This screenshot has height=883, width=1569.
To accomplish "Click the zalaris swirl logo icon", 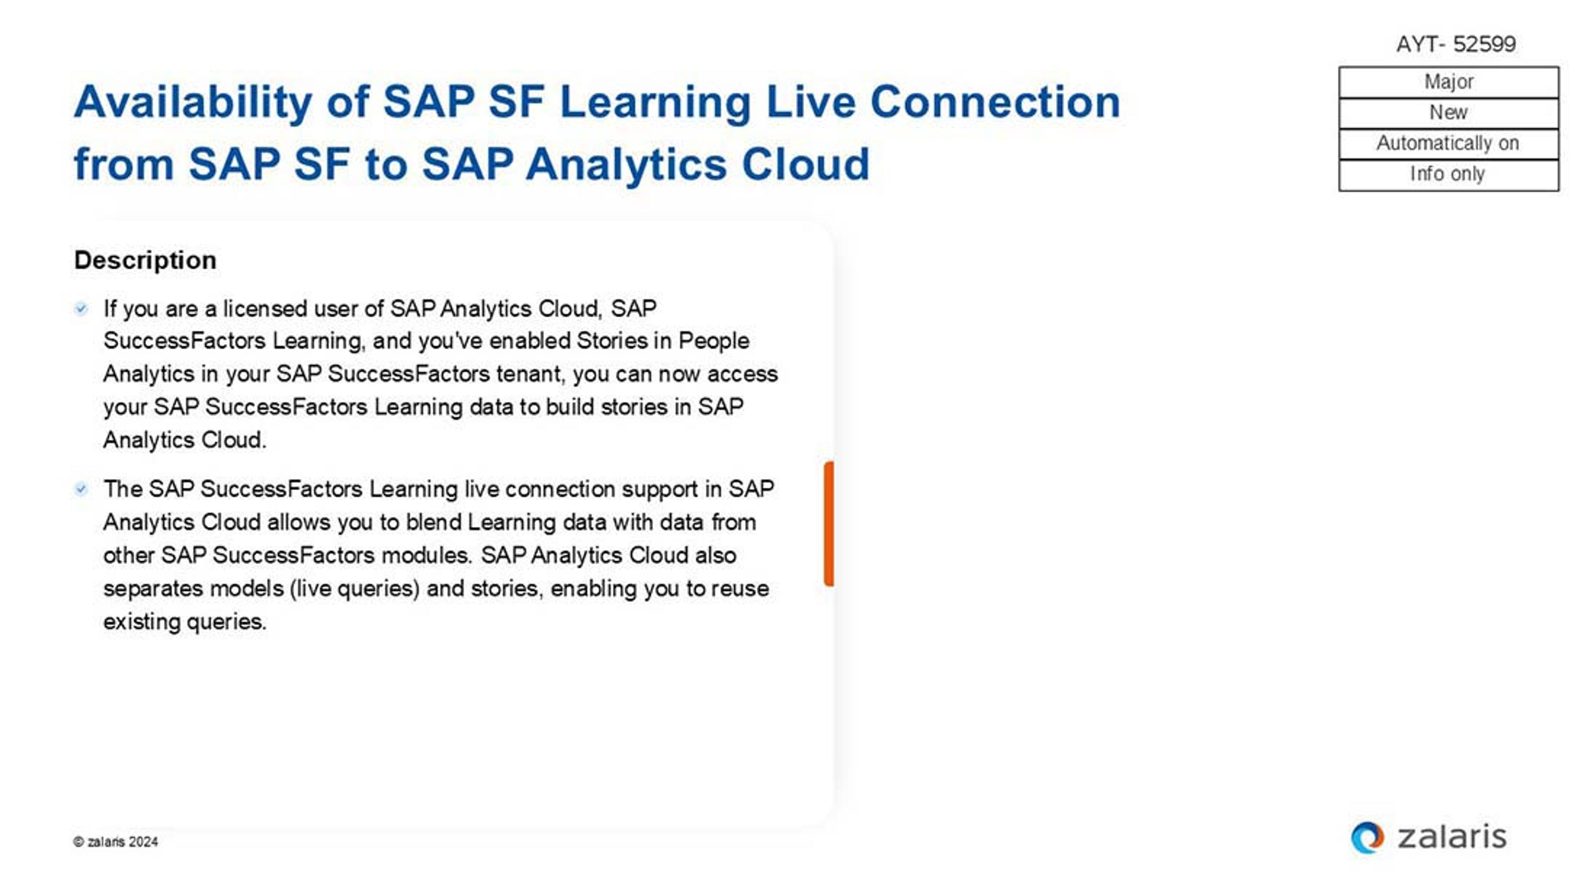I will coord(1367,838).
